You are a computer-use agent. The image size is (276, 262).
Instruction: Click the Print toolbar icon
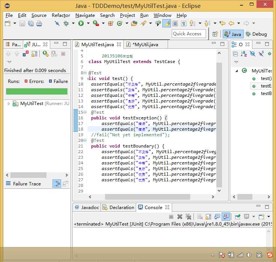39,23
